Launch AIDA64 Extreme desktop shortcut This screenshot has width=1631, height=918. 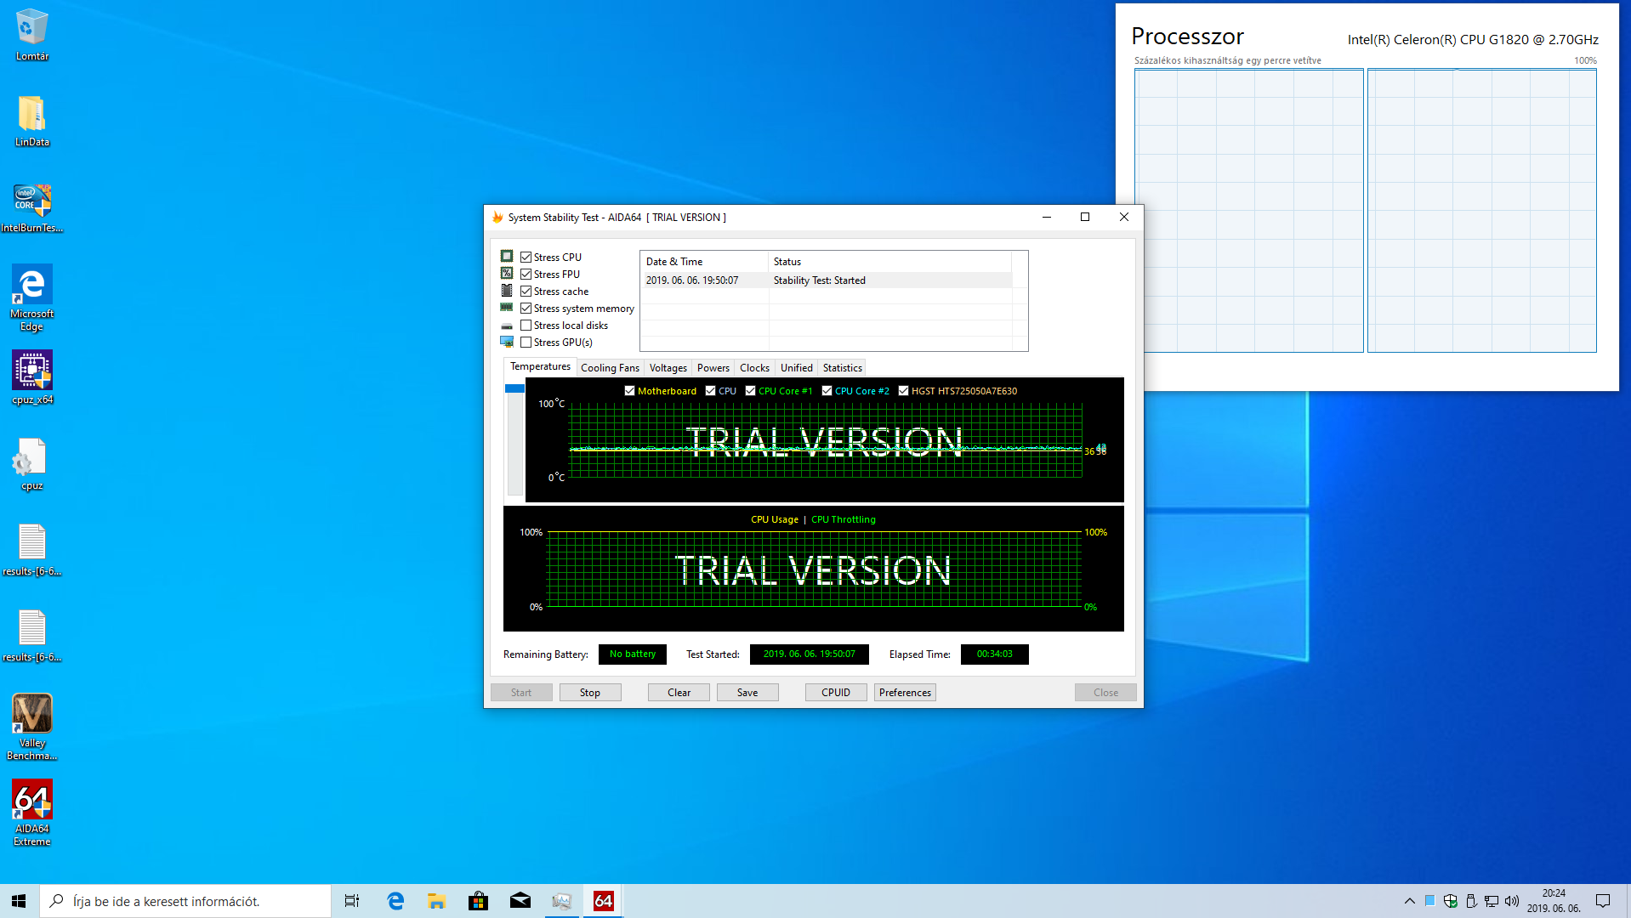coord(32,813)
